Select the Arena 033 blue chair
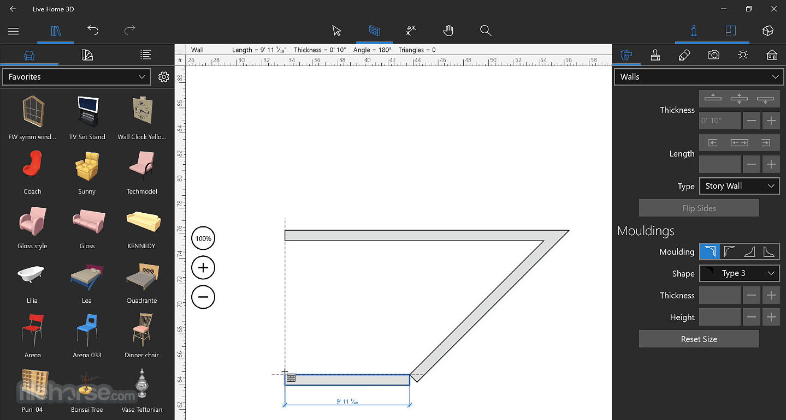The width and height of the screenshot is (786, 420). (x=87, y=330)
